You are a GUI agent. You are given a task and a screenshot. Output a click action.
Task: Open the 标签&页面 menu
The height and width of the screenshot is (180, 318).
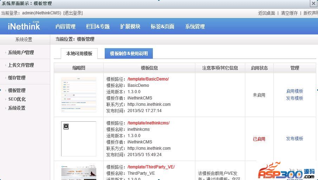click(x=162, y=26)
